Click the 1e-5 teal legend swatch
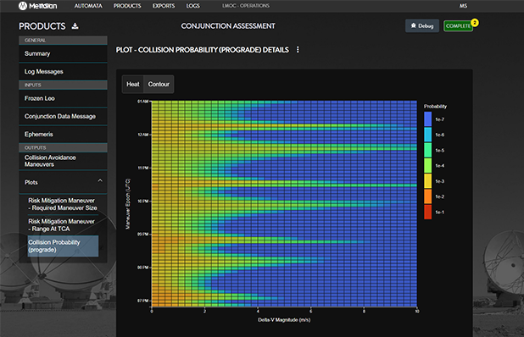 click(x=427, y=150)
